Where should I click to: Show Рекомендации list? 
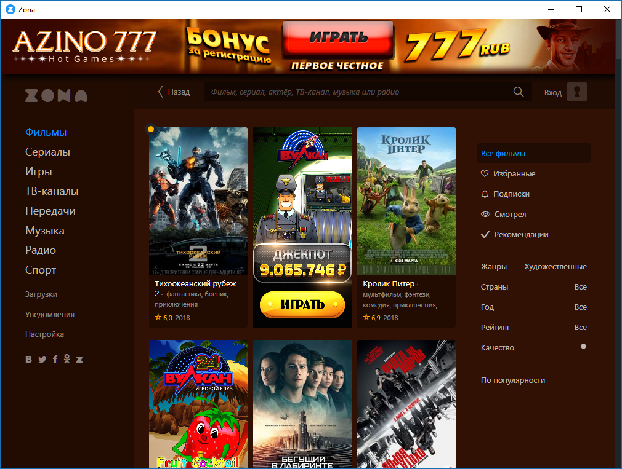tap(521, 235)
